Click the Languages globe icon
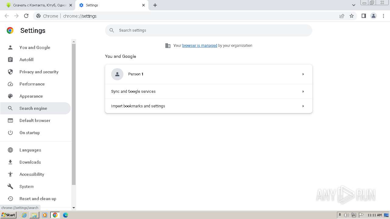Image resolution: width=390 pixels, height=219 pixels. point(10,150)
